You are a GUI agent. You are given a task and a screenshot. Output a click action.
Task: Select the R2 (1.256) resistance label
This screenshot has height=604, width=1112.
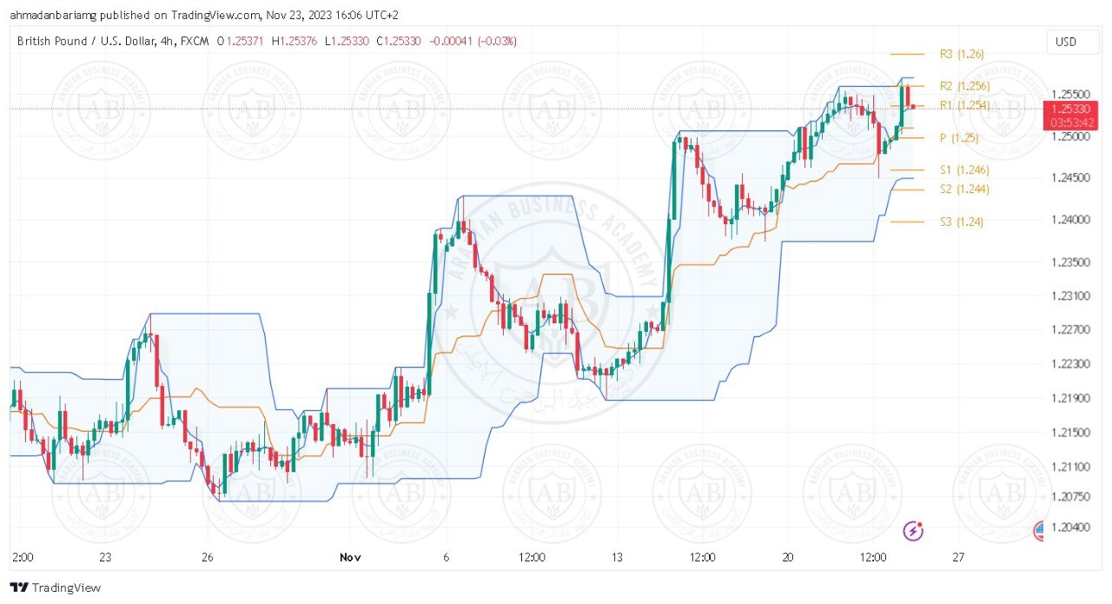(x=964, y=86)
